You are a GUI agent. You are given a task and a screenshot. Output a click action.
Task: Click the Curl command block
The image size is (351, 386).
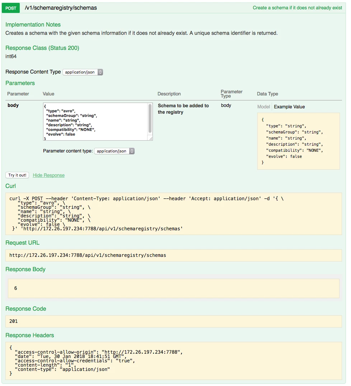(174, 214)
